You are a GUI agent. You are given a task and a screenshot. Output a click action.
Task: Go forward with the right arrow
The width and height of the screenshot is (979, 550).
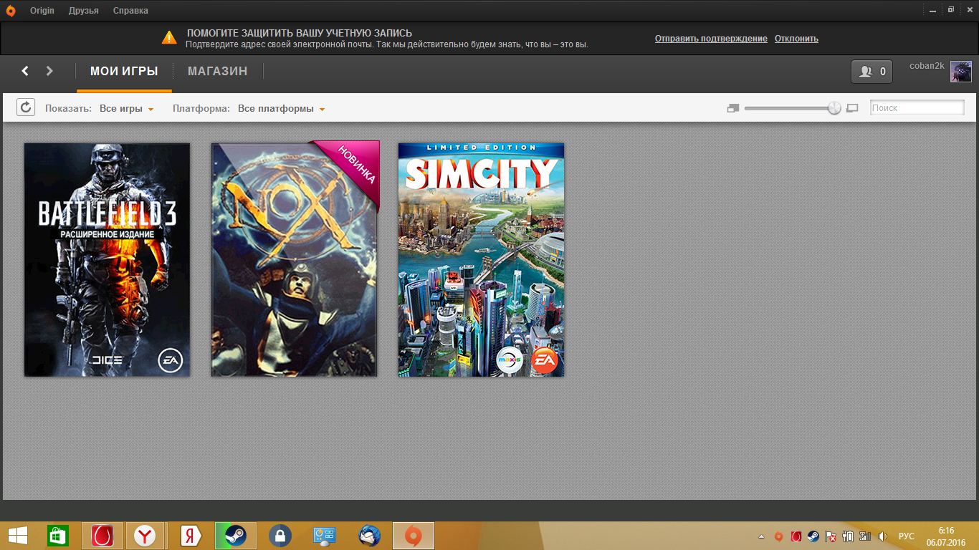point(49,71)
